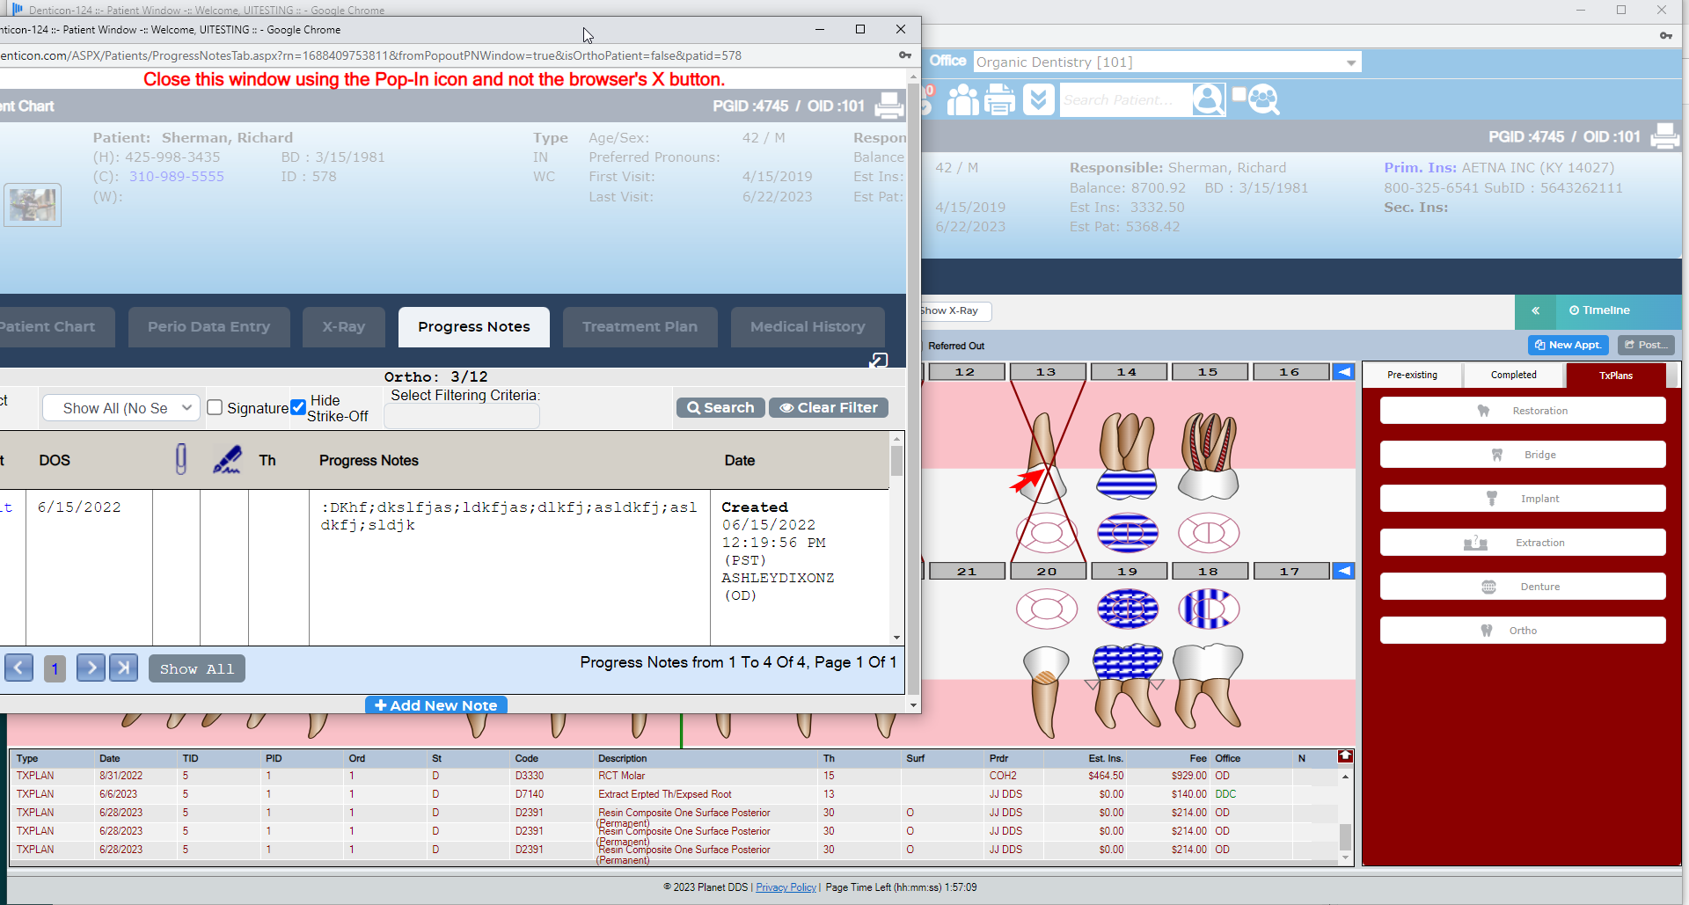Print from the popup patient header
The width and height of the screenshot is (1689, 905).
coord(888,106)
